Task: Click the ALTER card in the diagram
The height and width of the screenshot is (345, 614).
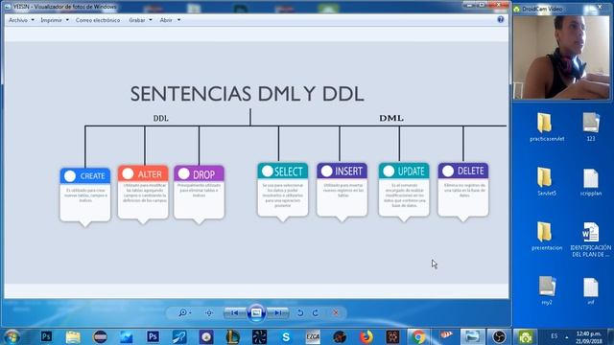Action: [x=143, y=194]
